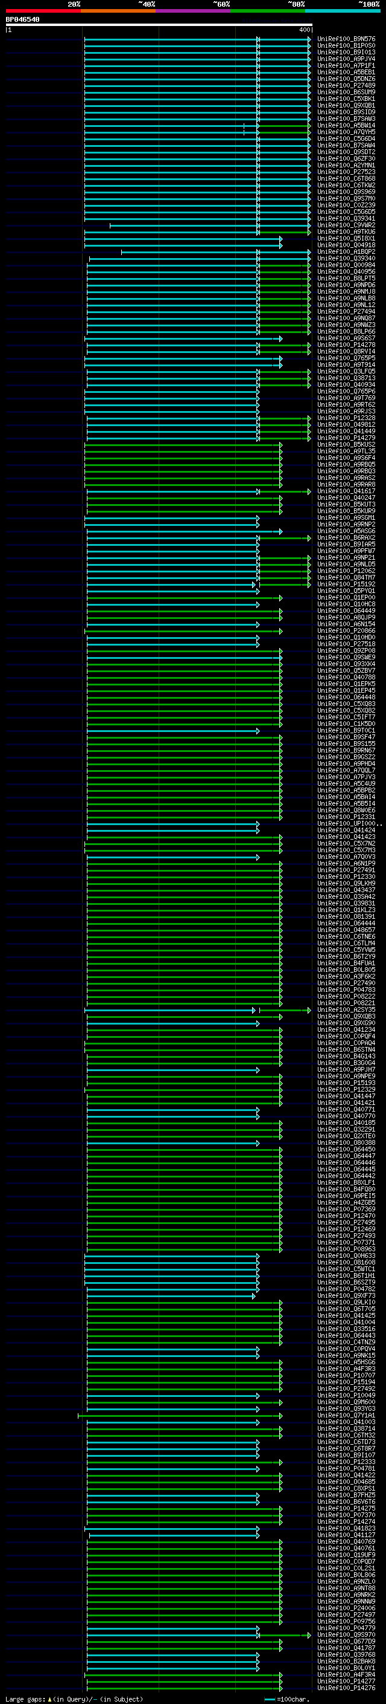Click the white query sequence ruler bar

click(159, 24)
